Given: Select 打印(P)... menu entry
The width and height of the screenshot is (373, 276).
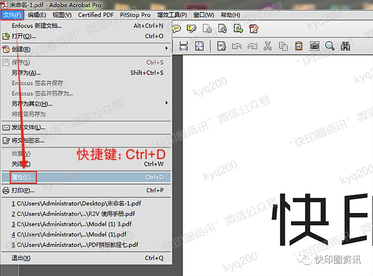Looking at the screenshot, I should point(87,190).
